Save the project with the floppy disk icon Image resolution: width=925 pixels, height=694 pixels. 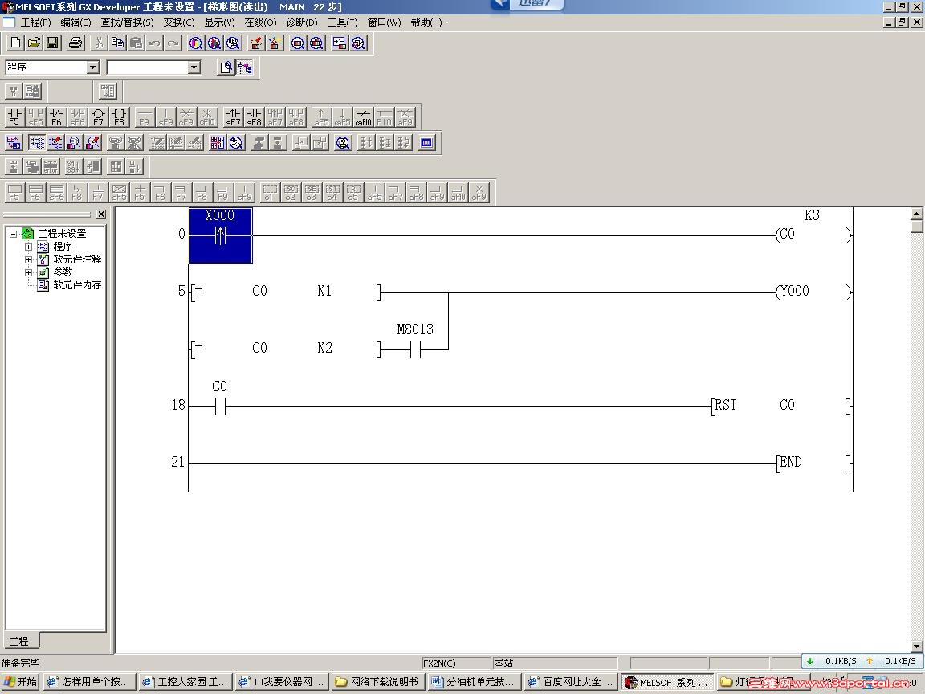pos(52,43)
